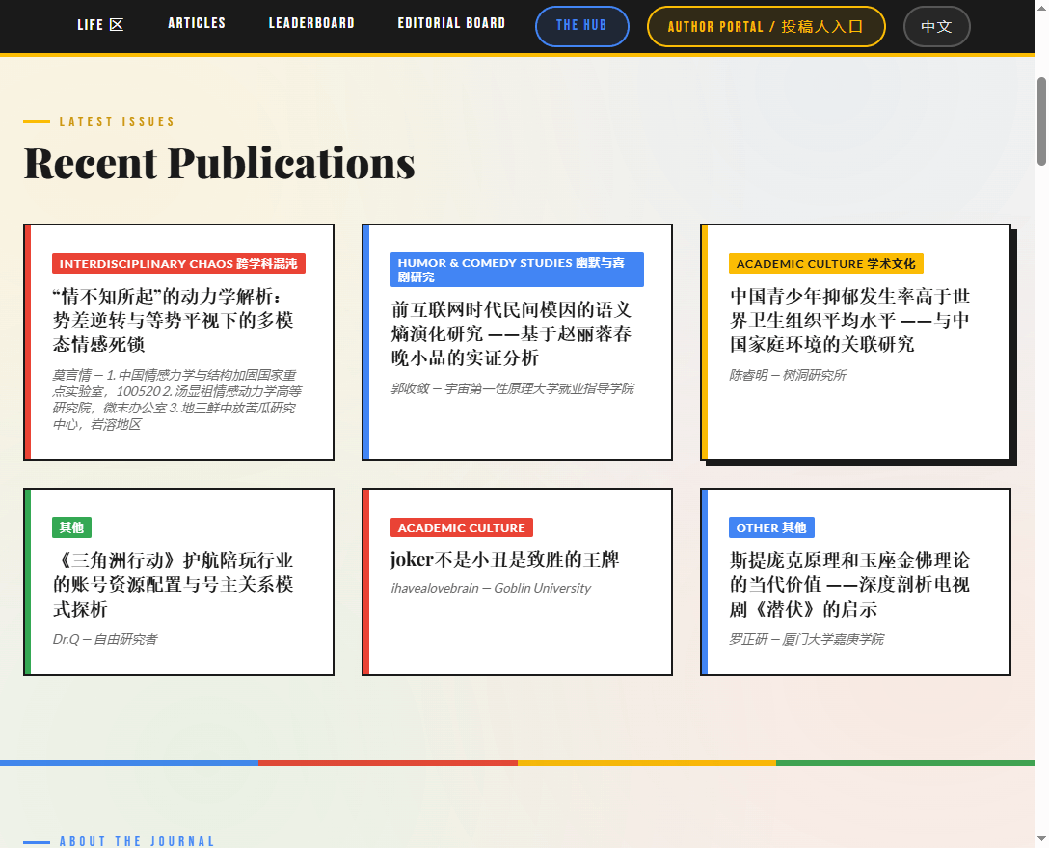Viewport: 1049px width, 848px height.
Task: Click THE HUB button
Action: coord(581,26)
